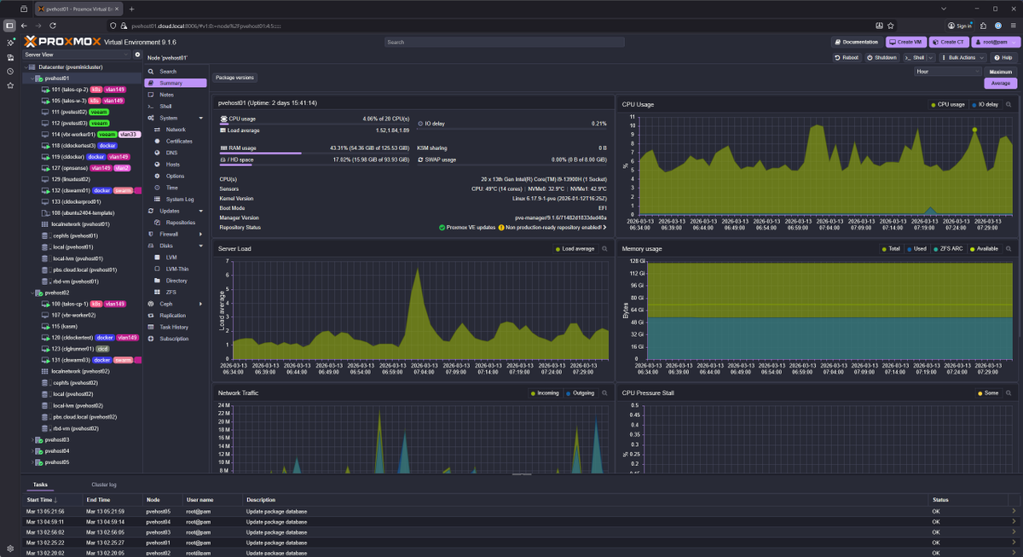Open the Search item in node menu

(175, 72)
